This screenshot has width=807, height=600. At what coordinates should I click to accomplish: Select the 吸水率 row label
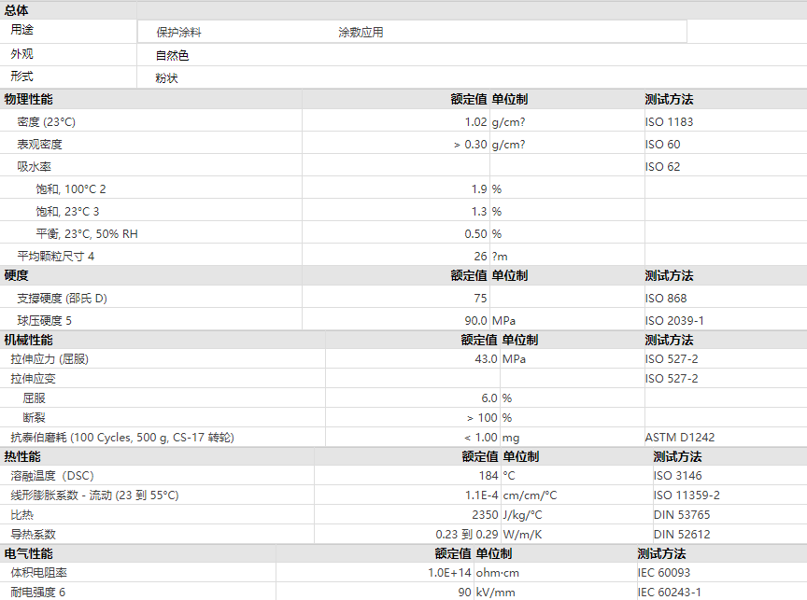(x=34, y=166)
